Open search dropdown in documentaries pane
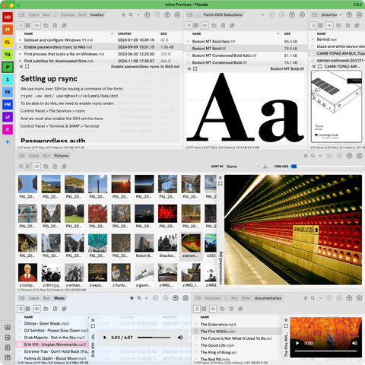 [x=320, y=298]
